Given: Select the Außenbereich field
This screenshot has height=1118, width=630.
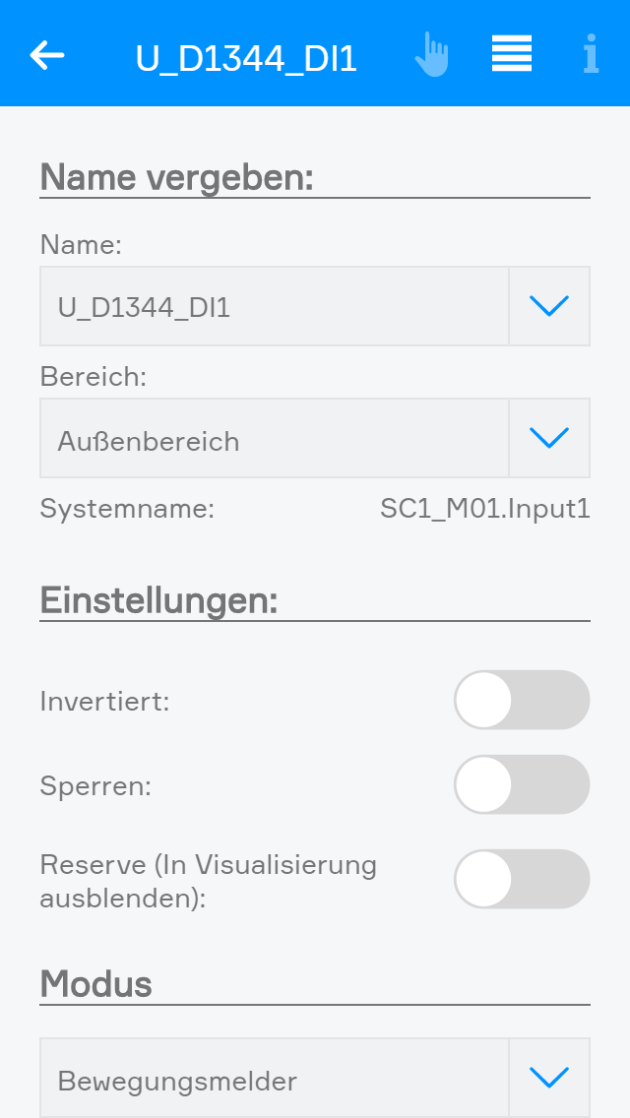Looking at the screenshot, I should 274,438.
